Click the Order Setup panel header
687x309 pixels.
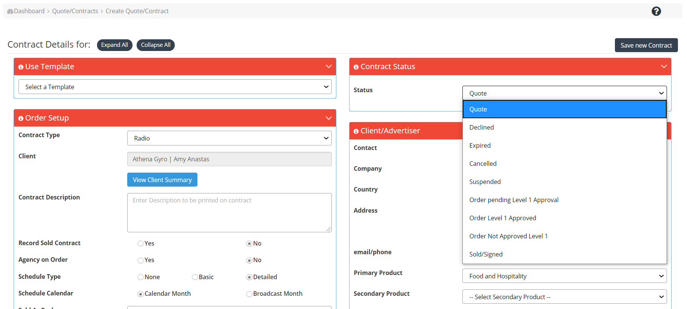coord(175,118)
